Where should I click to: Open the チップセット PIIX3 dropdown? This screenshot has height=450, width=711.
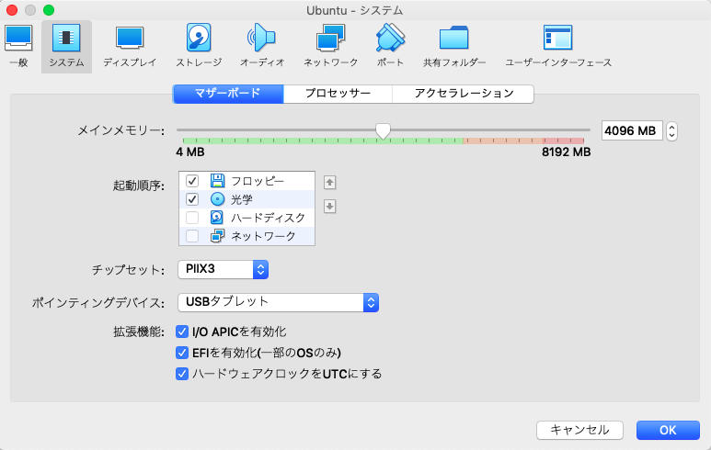pyautogui.click(x=224, y=269)
